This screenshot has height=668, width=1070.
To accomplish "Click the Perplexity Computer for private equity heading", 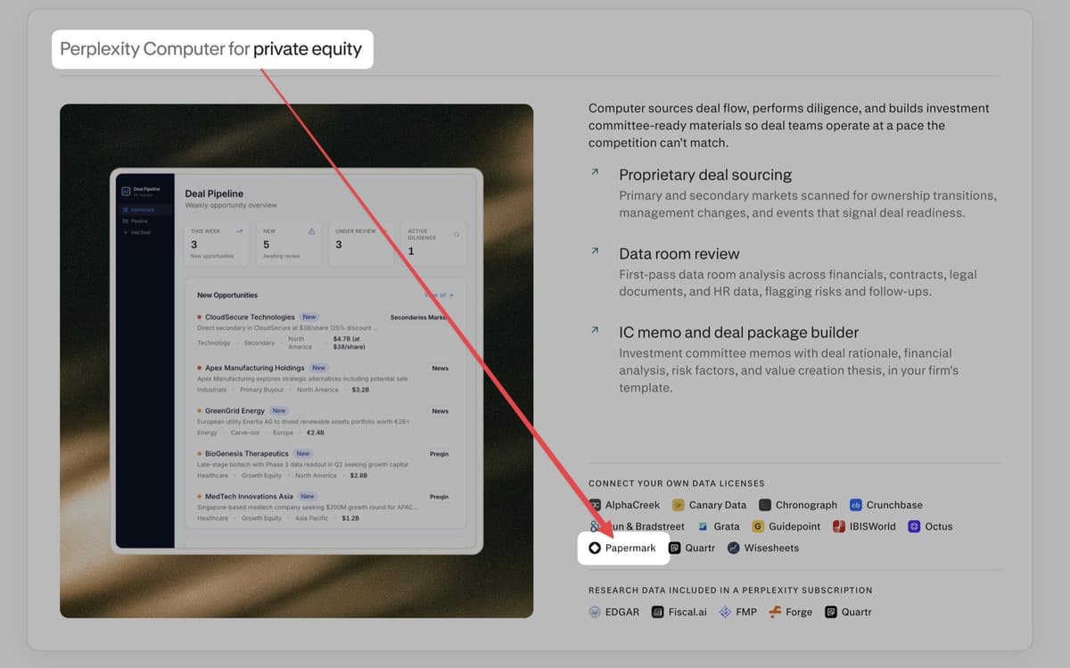I will pyautogui.click(x=211, y=49).
